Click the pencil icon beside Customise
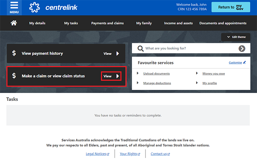Screen dimensions: 257x166 [x=244, y=62]
